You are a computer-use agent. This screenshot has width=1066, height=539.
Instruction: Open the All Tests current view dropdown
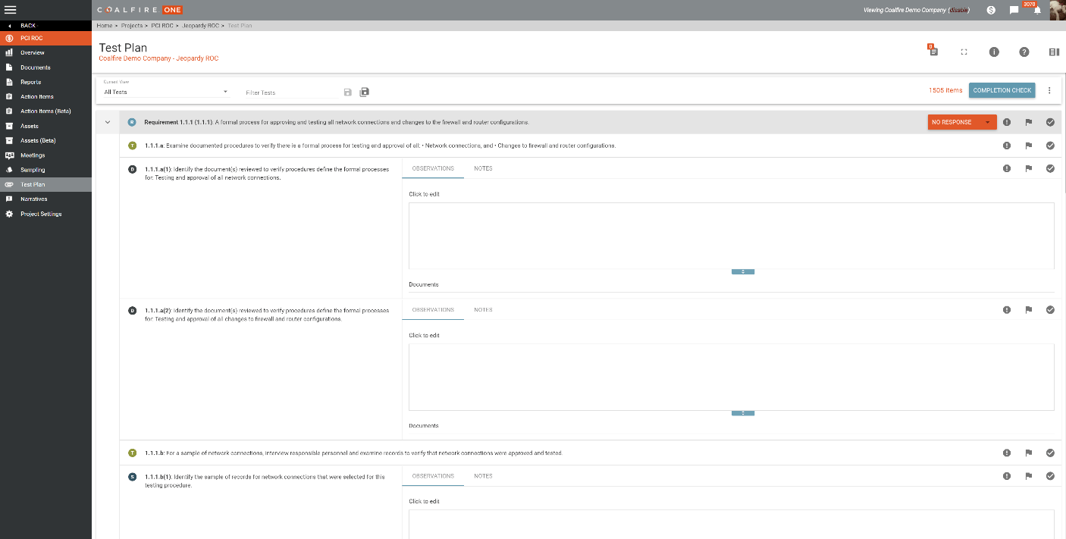coord(166,92)
